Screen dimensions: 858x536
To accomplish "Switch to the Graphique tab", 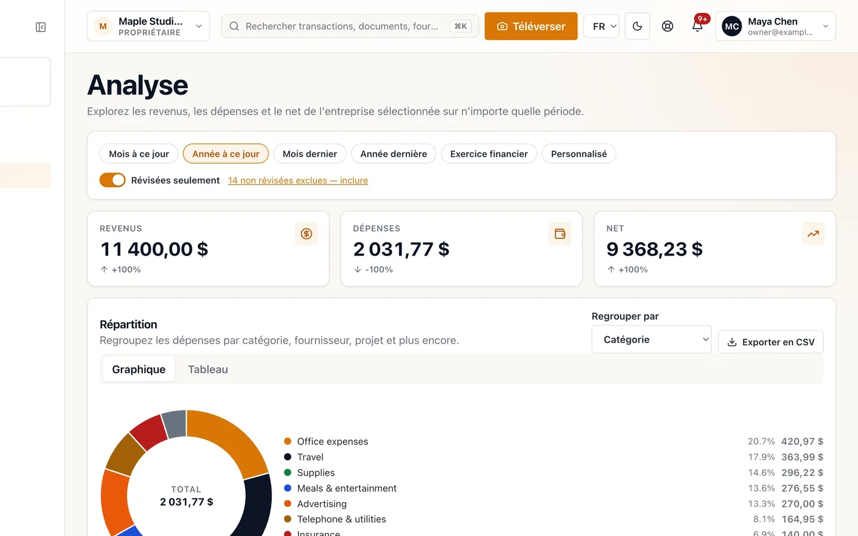I will tap(139, 369).
